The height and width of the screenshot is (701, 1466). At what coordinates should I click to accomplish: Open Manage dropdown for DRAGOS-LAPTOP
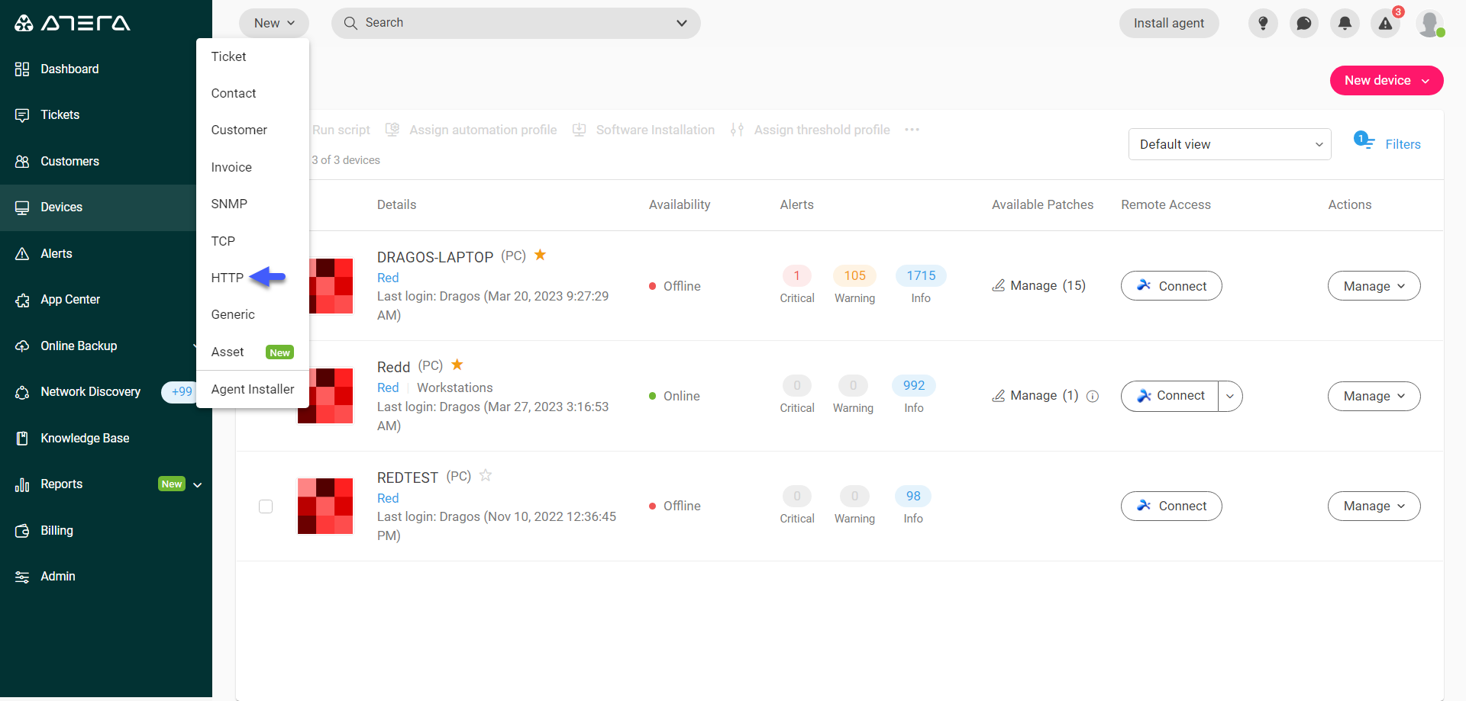pyautogui.click(x=1374, y=286)
